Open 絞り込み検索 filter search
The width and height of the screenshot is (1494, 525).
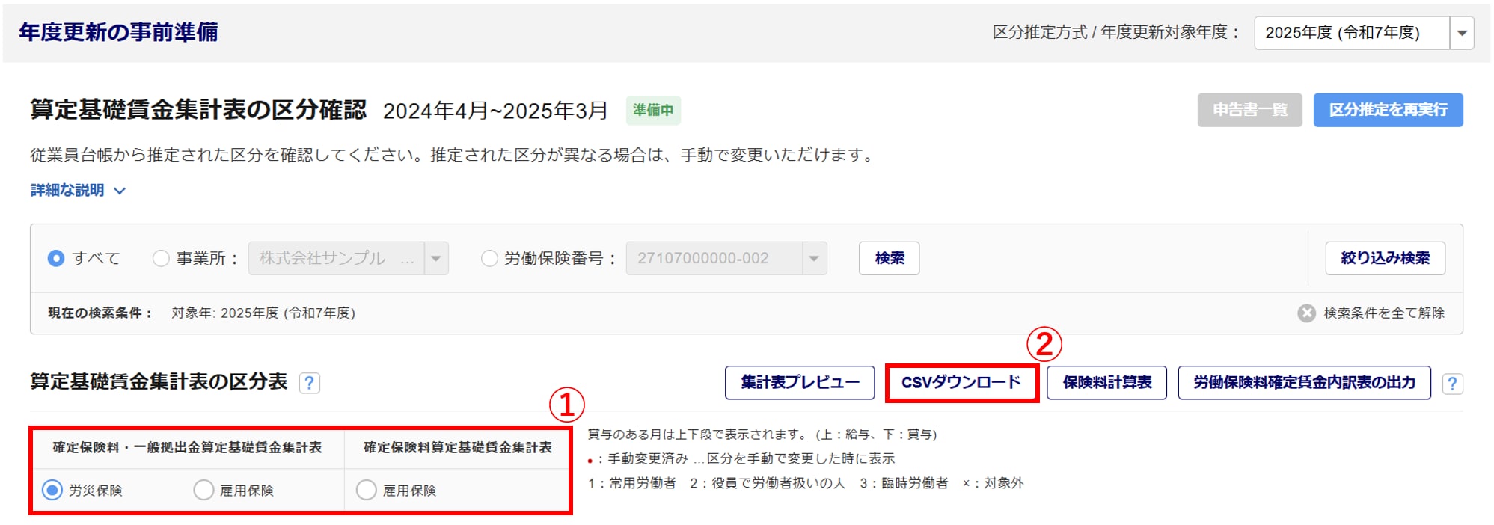[1385, 258]
